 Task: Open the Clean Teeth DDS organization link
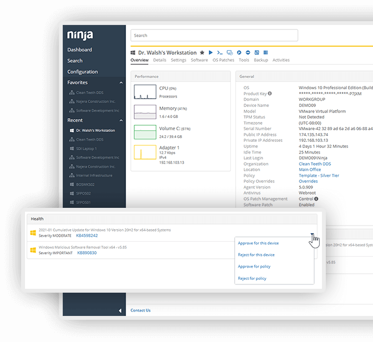(x=315, y=164)
